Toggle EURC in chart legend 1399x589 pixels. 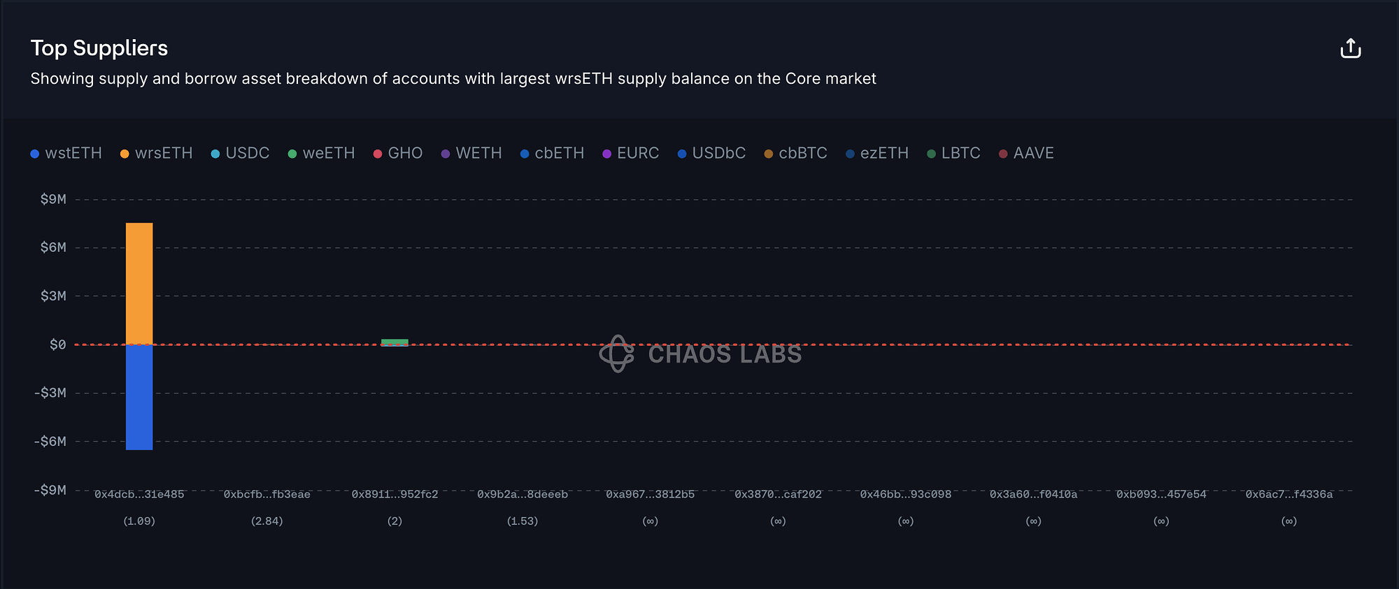pyautogui.click(x=630, y=153)
